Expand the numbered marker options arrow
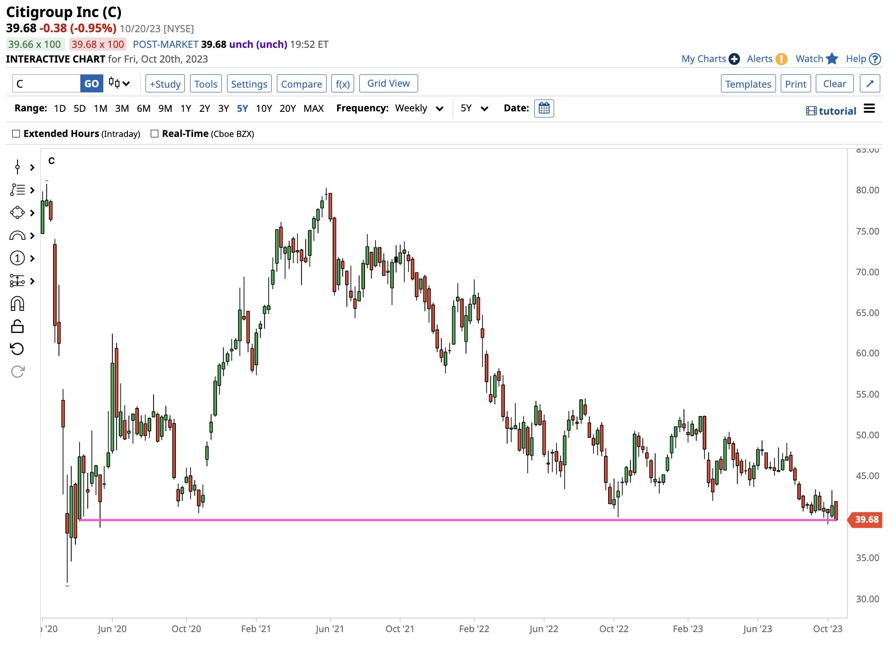This screenshot has width=894, height=652. click(32, 258)
